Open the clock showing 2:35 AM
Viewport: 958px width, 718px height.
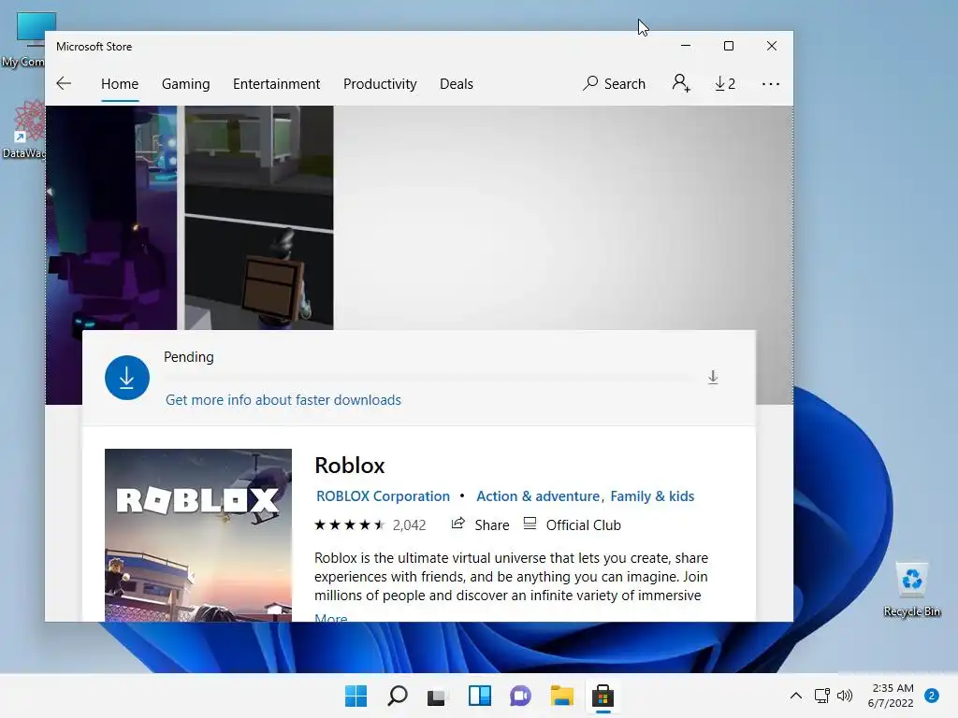(x=892, y=696)
